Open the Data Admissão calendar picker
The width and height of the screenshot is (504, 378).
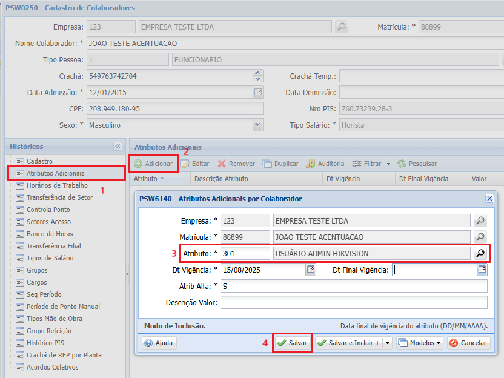click(257, 93)
